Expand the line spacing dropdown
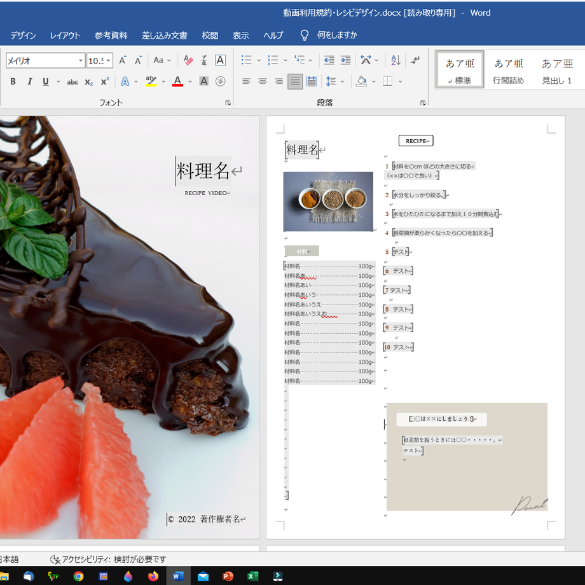This screenshot has height=585, width=585. click(342, 81)
